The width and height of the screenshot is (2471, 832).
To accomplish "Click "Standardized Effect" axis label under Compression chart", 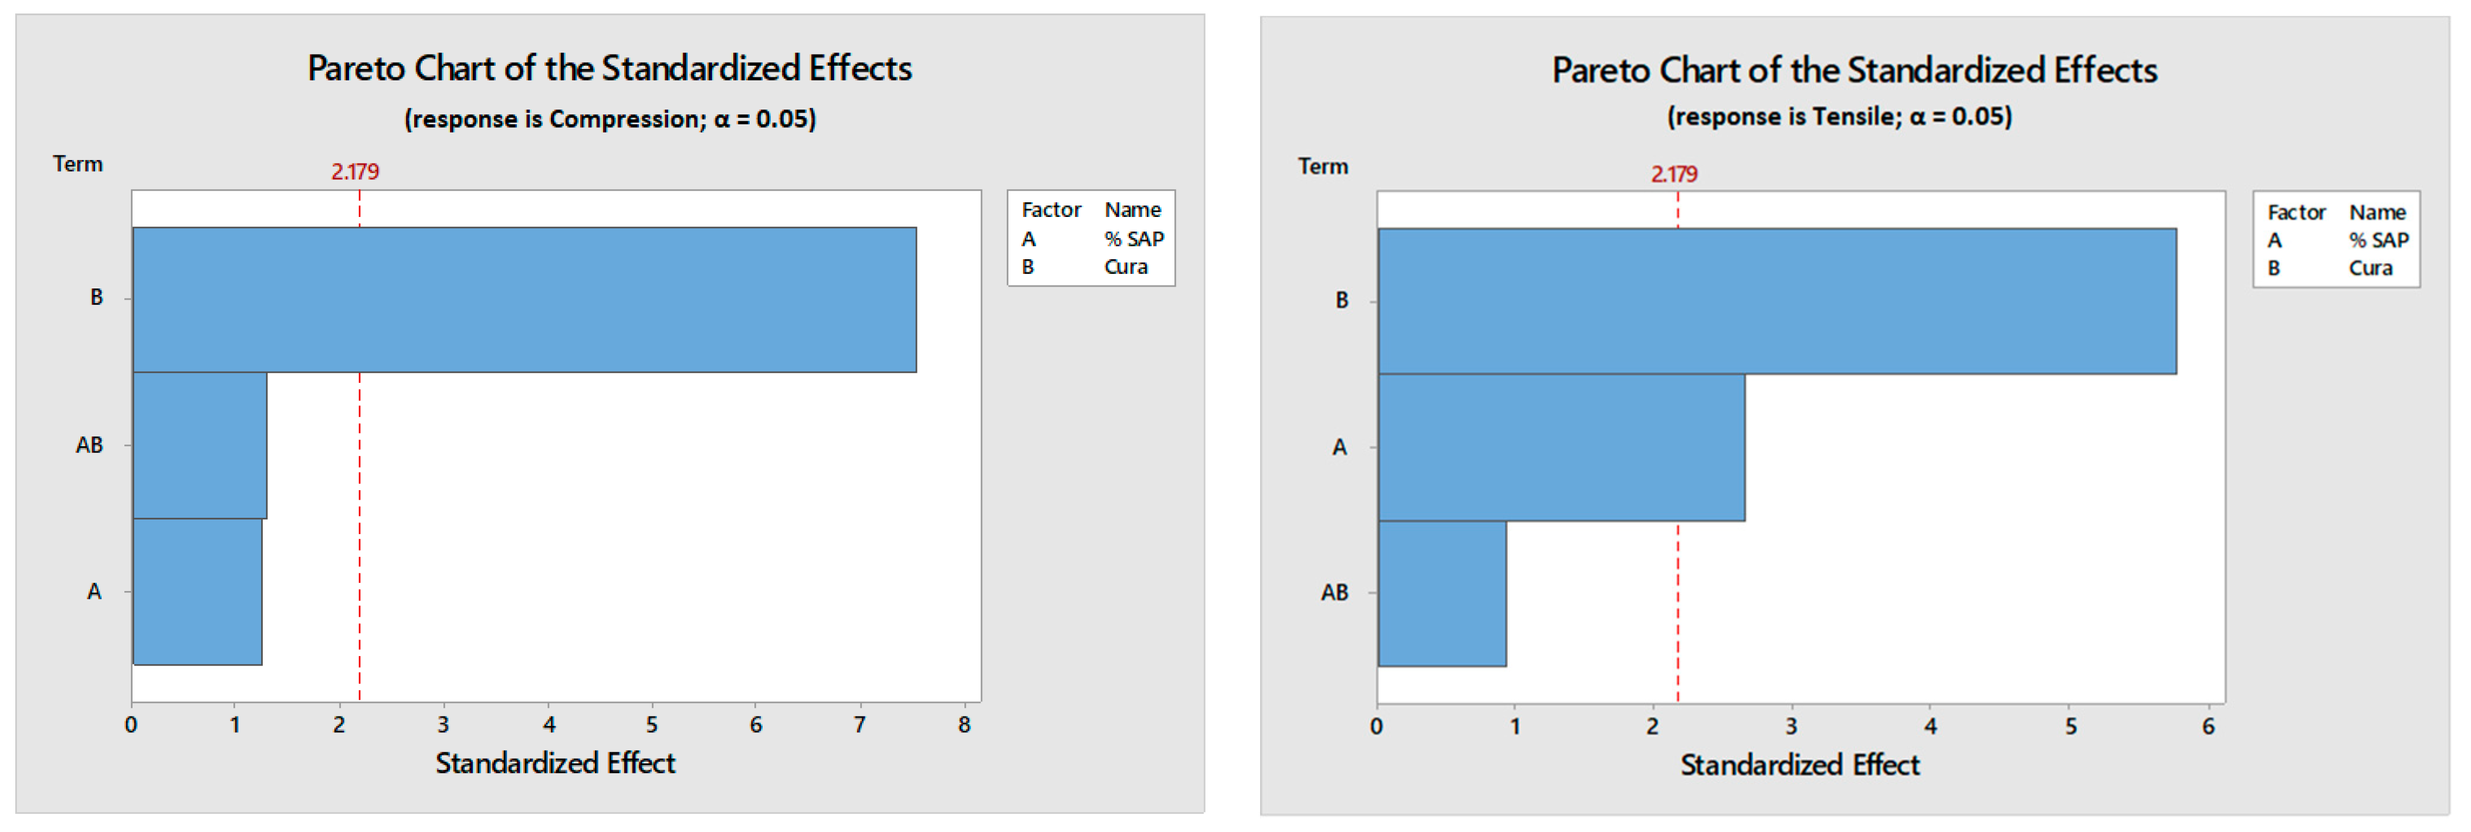I will click(x=556, y=763).
